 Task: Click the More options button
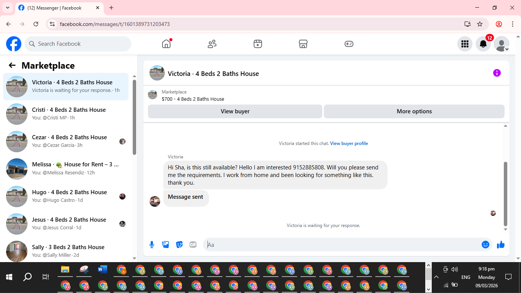tap(414, 111)
